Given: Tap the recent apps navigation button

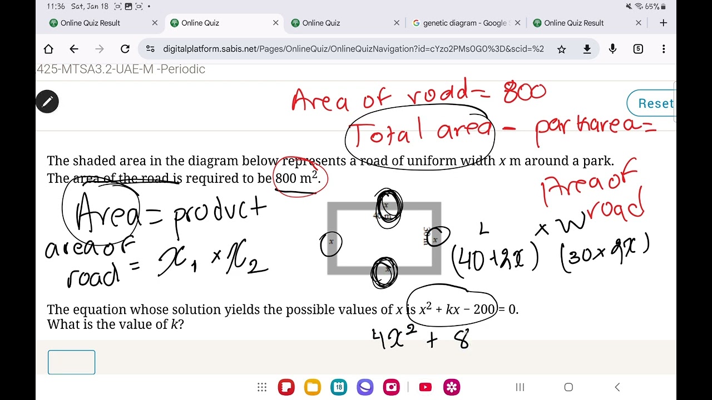Looking at the screenshot, I should (x=520, y=387).
